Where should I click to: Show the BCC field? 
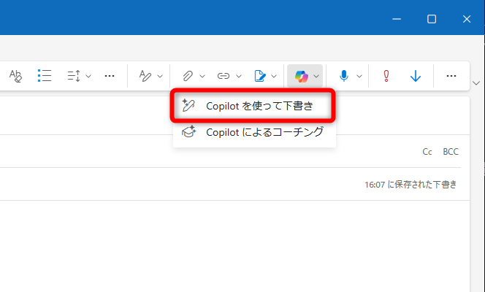click(451, 152)
